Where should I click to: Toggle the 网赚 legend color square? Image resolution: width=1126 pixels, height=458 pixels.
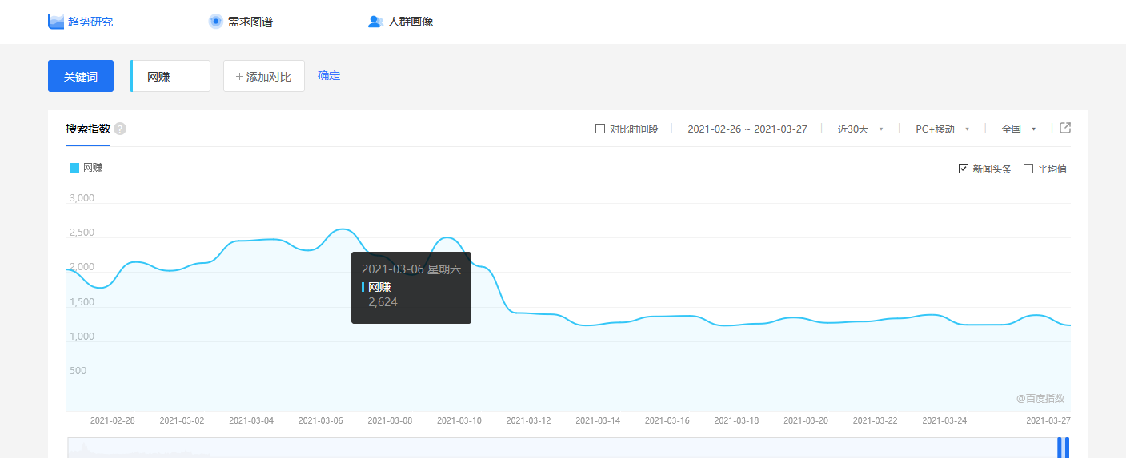coord(74,168)
